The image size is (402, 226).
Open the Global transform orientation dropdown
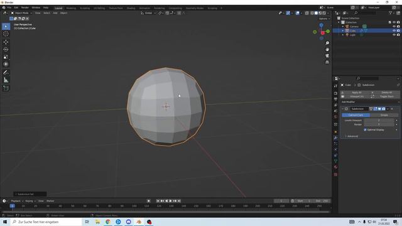click(x=148, y=13)
